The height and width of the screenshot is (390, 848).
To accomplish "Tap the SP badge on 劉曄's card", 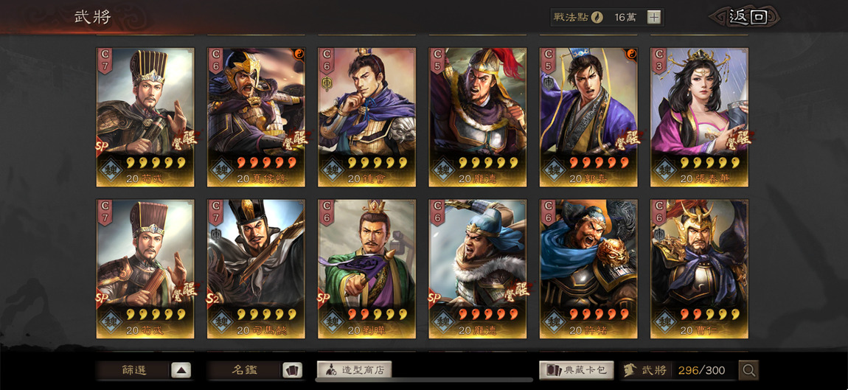I will (323, 299).
